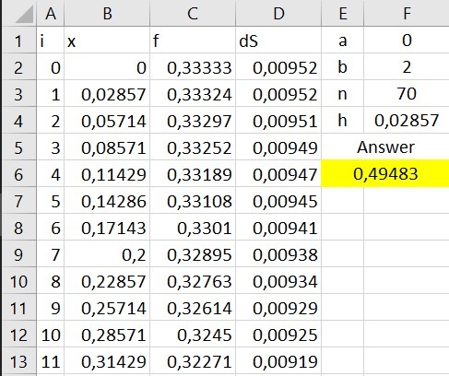This screenshot has width=449, height=376.
Task: Select column D header
Action: (x=278, y=13)
